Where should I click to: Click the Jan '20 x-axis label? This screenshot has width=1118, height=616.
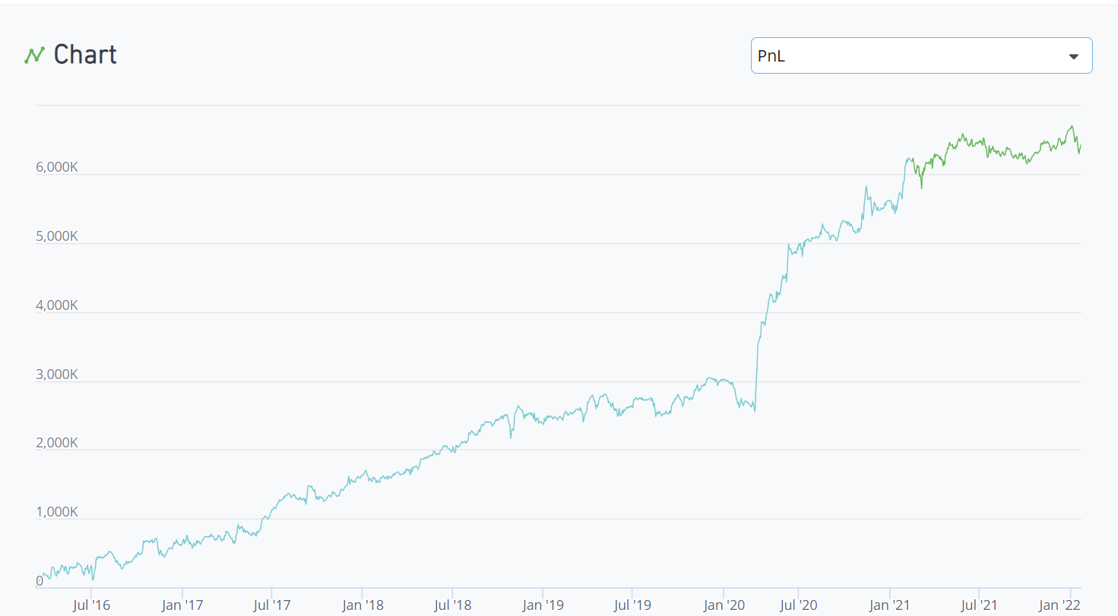point(724,605)
